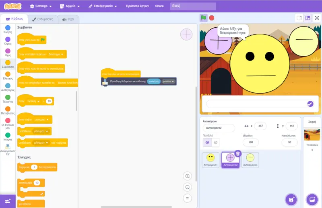Open the add extension button
Image resolution: width=322 pixels, height=208 pixels.
pyautogui.click(x=8, y=200)
